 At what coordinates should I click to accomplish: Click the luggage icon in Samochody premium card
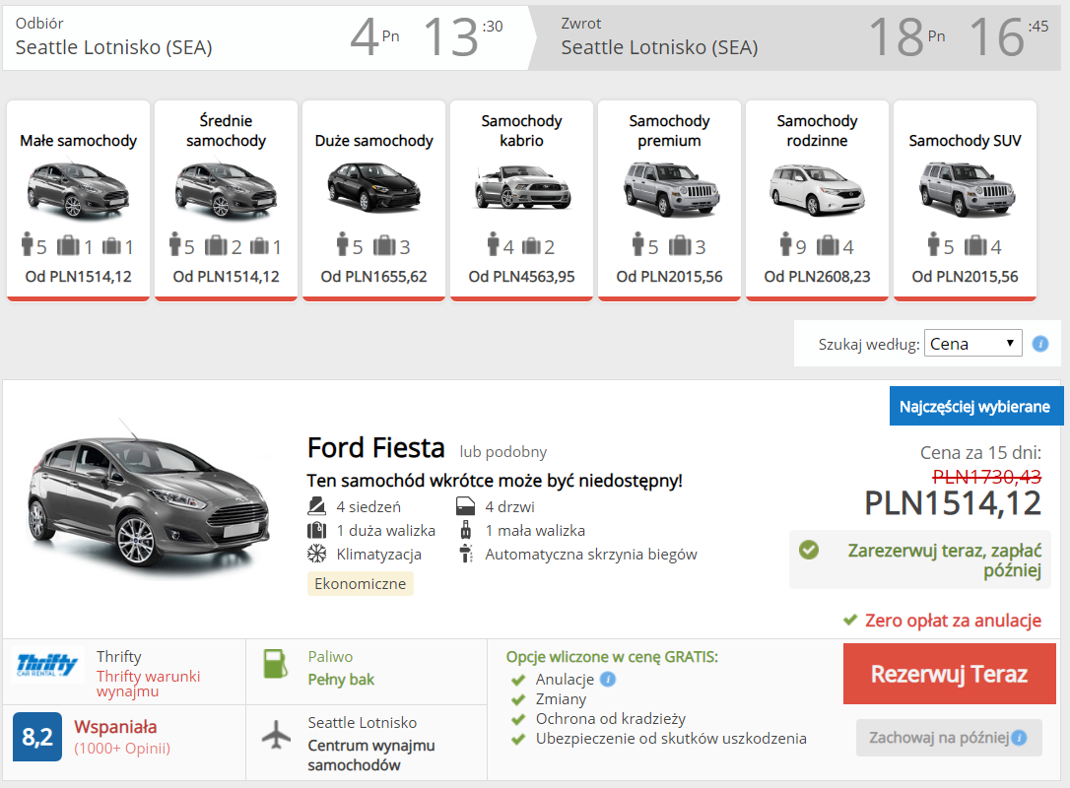[x=681, y=245]
